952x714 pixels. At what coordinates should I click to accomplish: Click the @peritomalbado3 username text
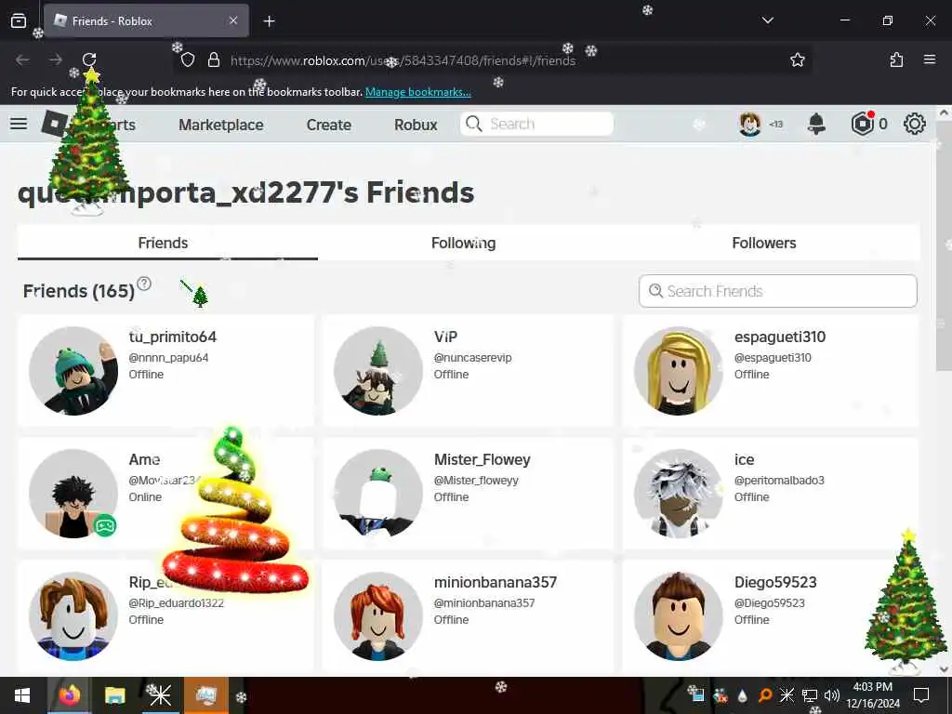pos(779,481)
